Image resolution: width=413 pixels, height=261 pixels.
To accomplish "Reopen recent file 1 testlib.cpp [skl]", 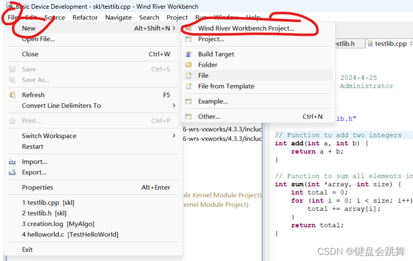I will 48,203.
